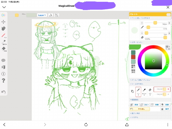Adjust the 100% eraser opacity slider
Image resolution: width=172 pixels, height=129 pixels.
pyautogui.click(x=165, y=38)
